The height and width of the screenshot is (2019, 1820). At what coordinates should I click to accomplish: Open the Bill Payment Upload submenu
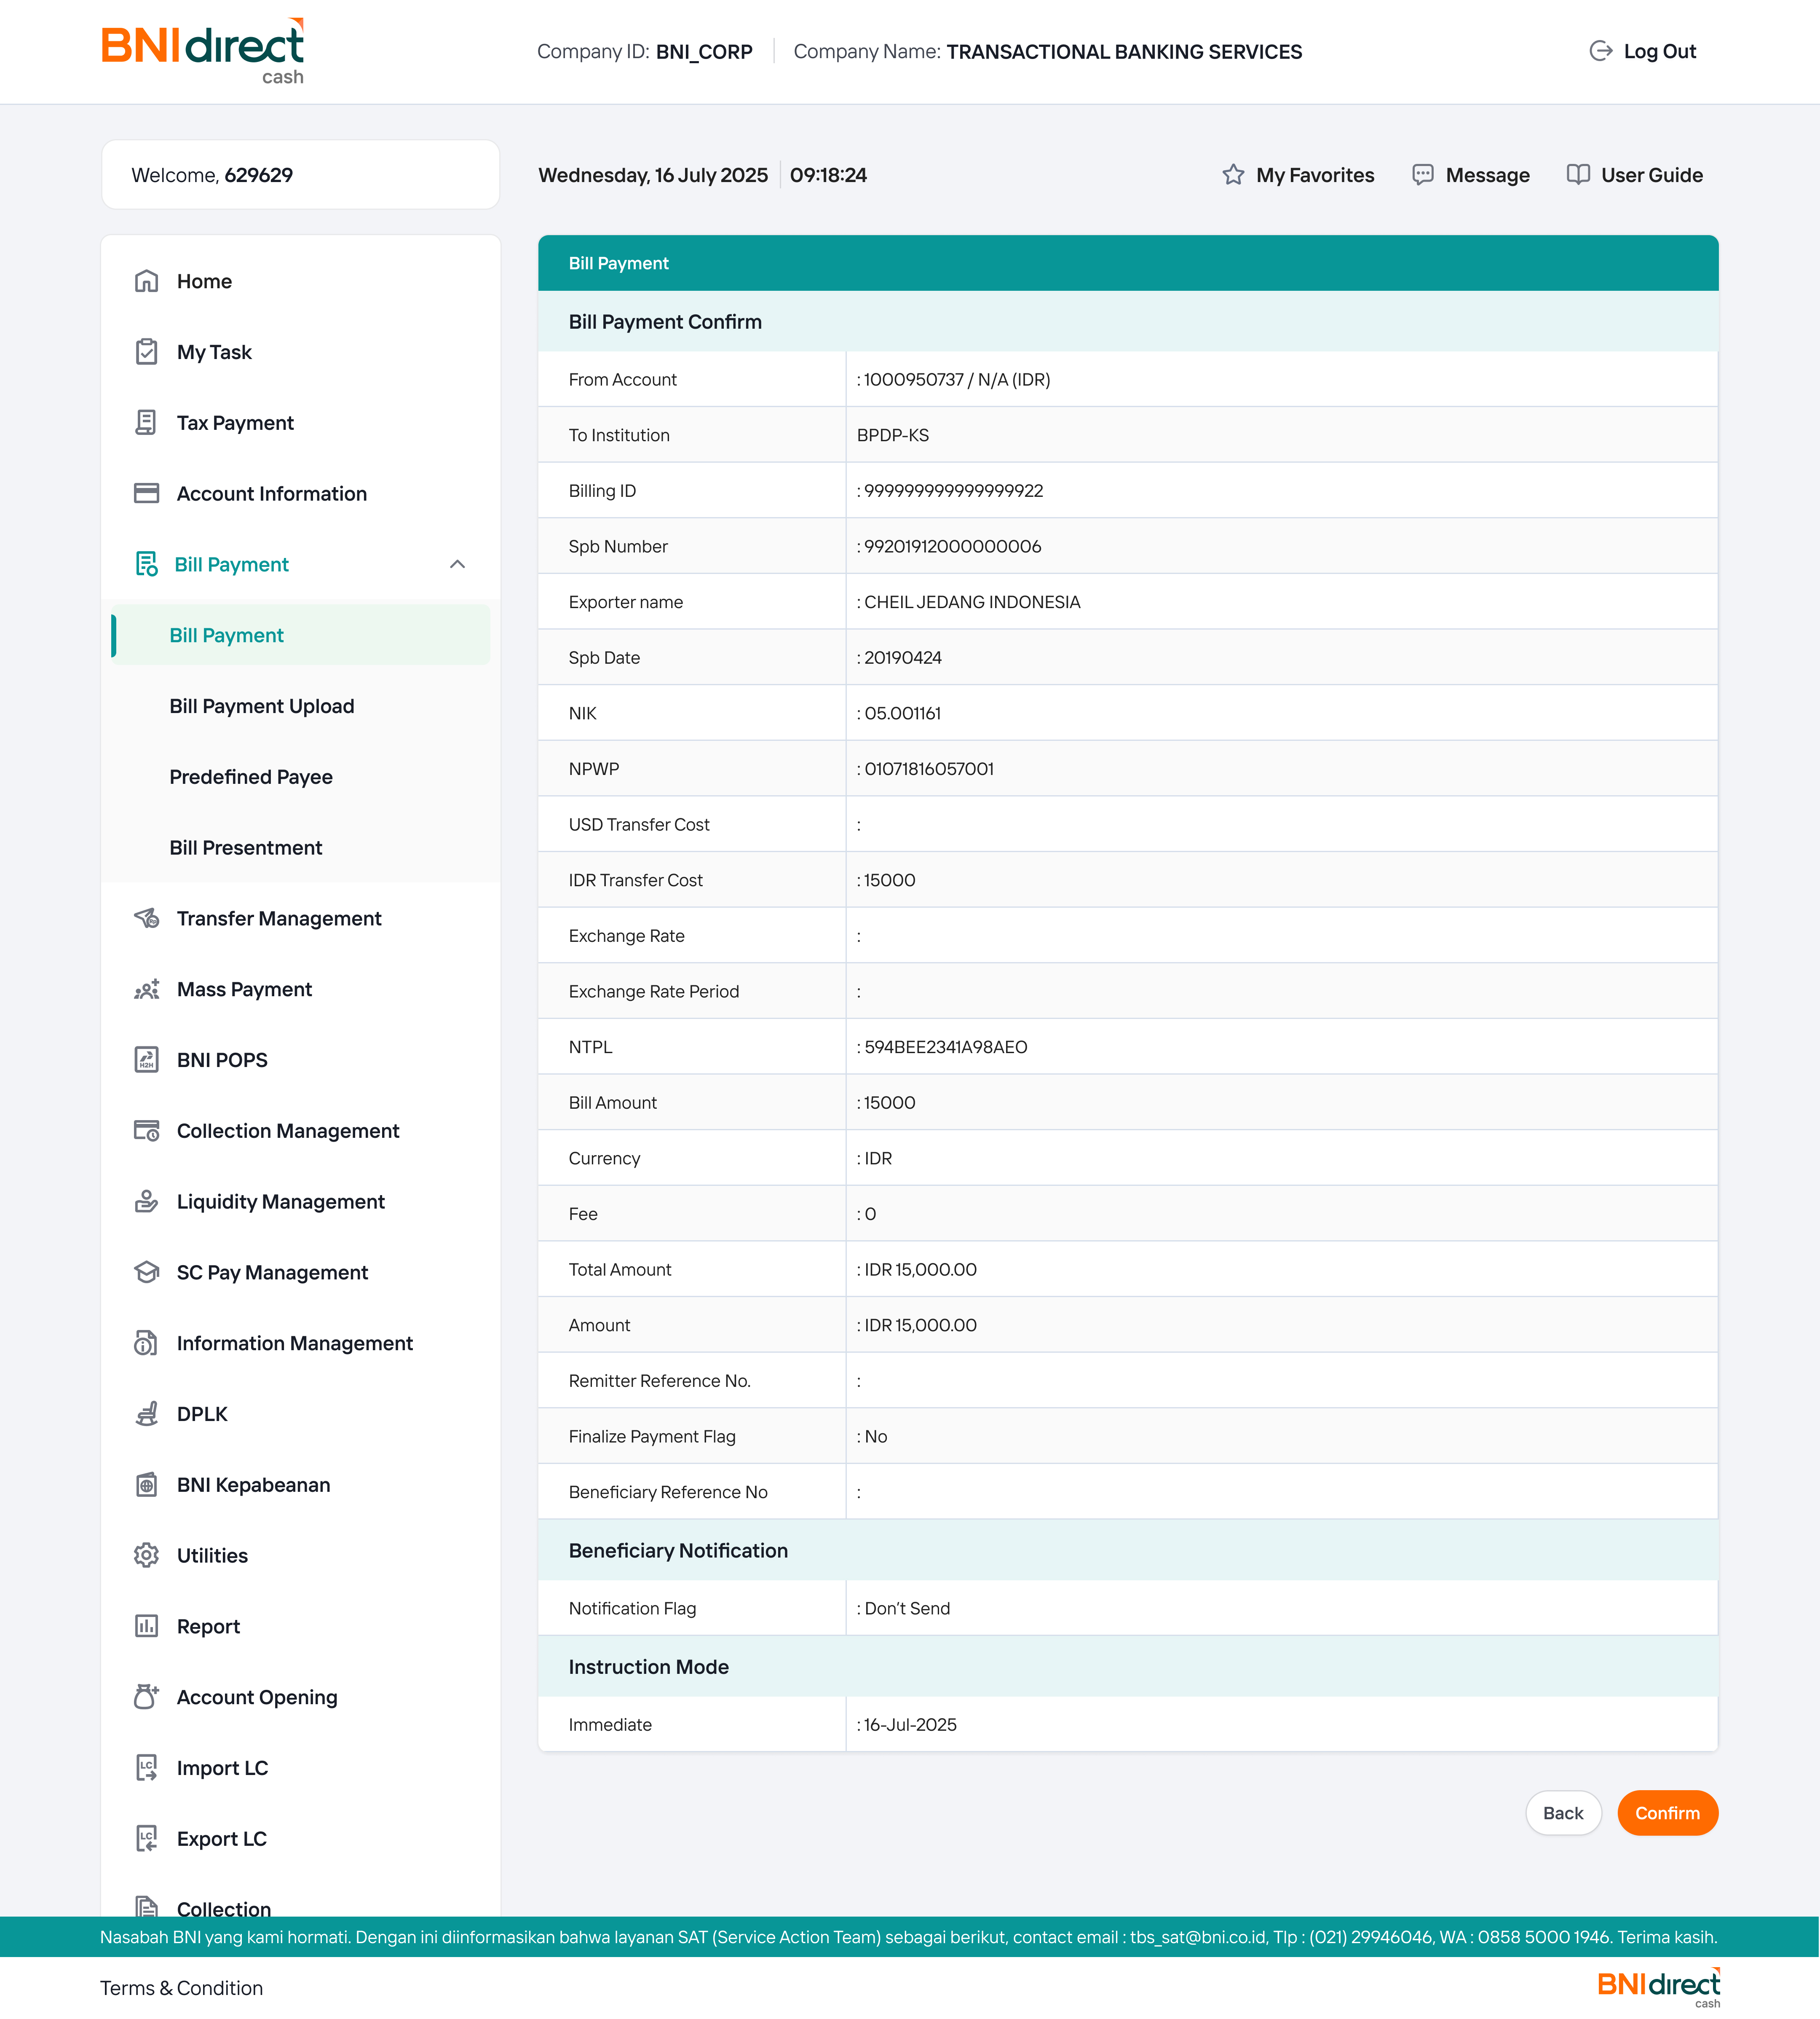262,706
